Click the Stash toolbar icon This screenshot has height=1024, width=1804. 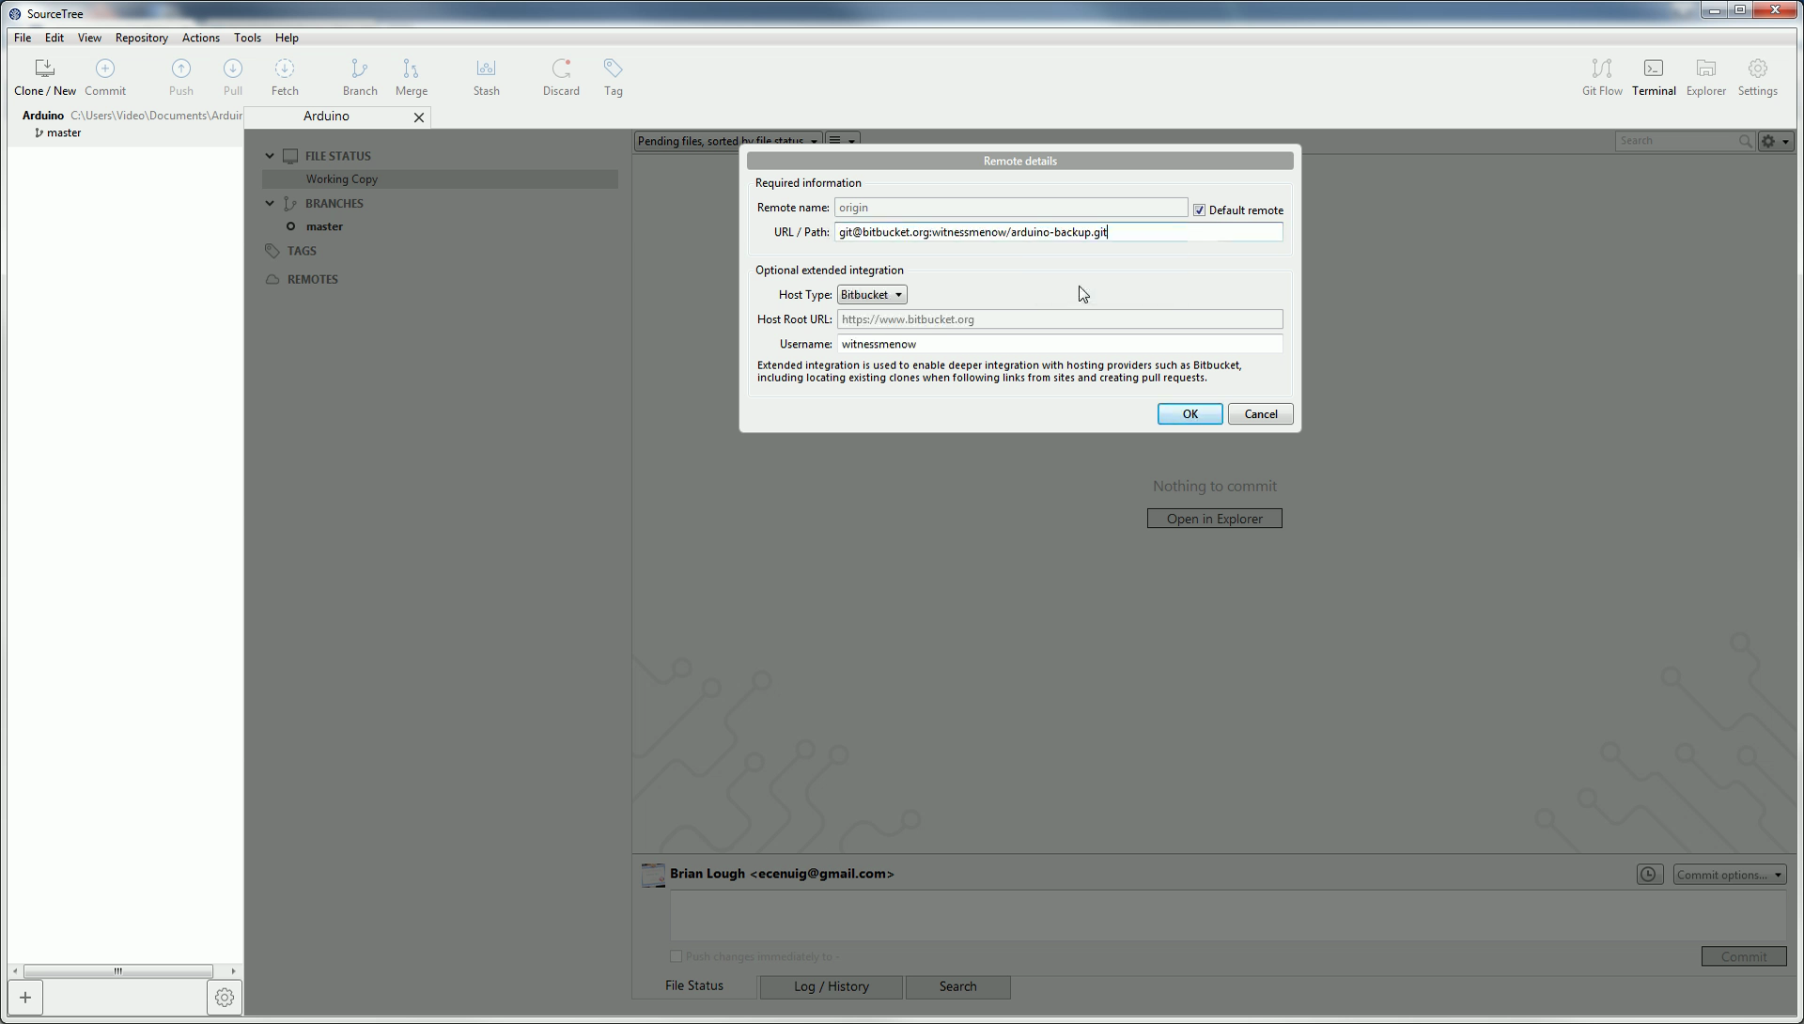pos(486,76)
